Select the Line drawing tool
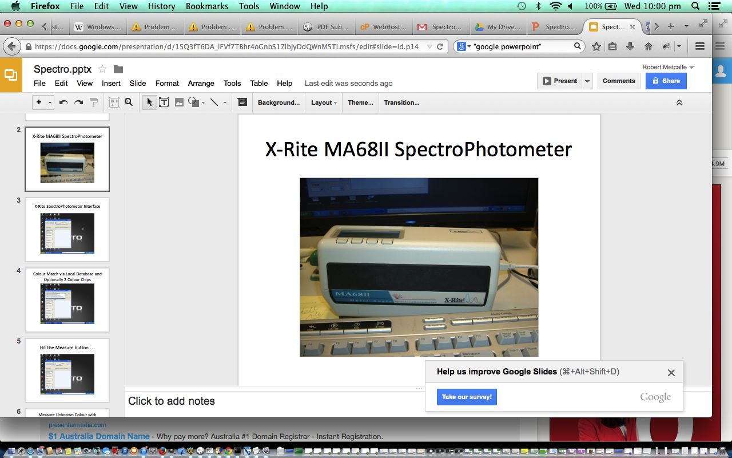The image size is (732, 458). coord(214,102)
